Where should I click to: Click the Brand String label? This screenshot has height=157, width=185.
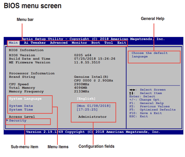pos(22,77)
